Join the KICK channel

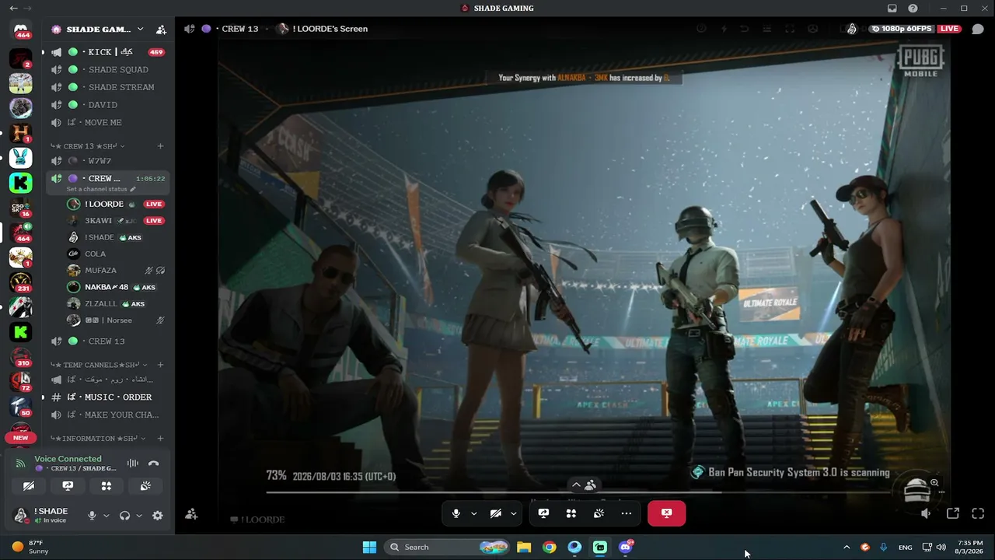pos(107,52)
